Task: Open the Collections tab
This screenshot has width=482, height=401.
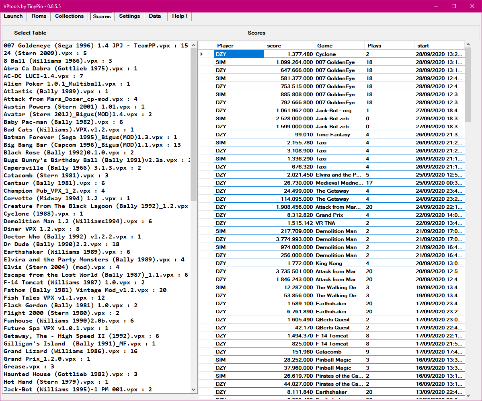Action: point(69,16)
